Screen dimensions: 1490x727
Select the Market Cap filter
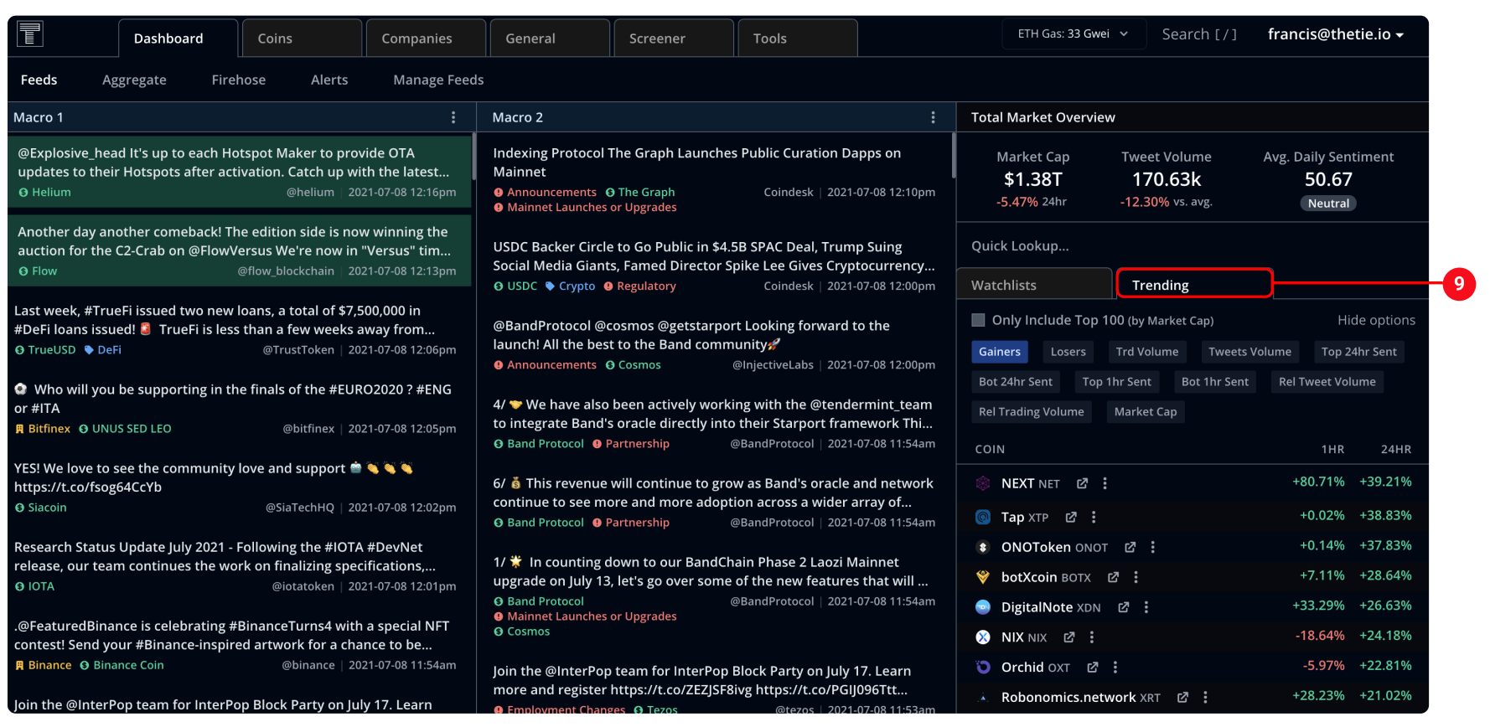[x=1146, y=412]
